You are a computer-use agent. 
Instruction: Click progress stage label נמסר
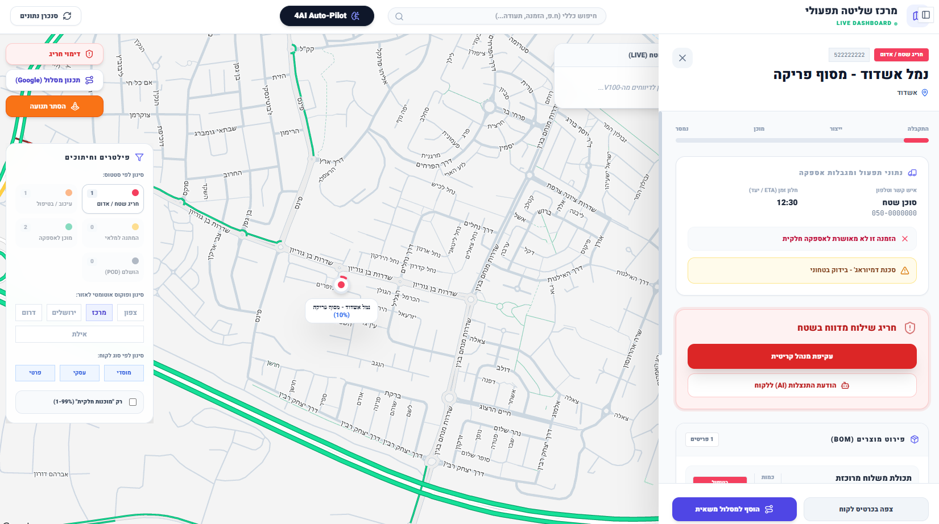tap(682, 129)
